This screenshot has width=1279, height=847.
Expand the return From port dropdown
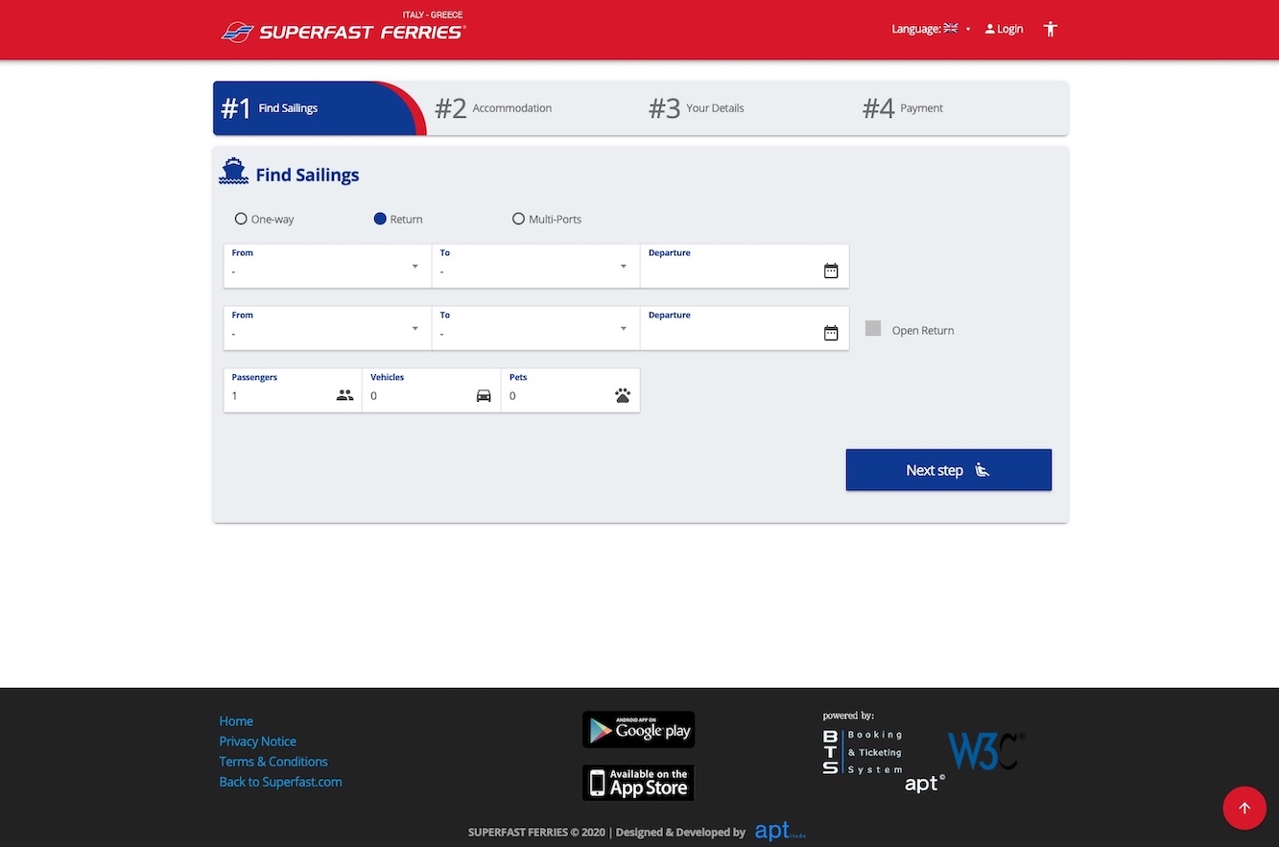(327, 328)
